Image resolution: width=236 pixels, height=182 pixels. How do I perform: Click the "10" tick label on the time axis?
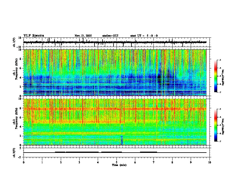(x=209, y=162)
